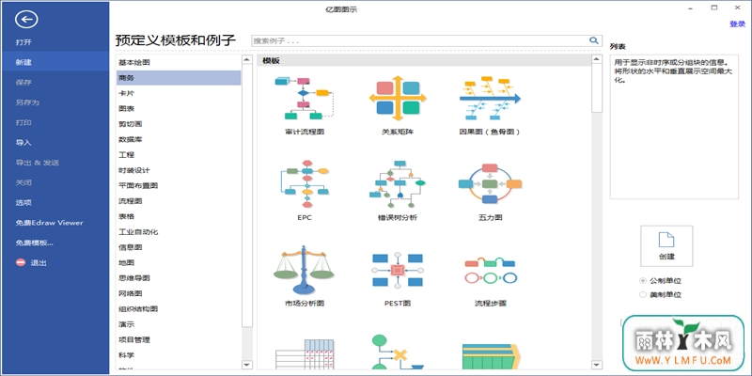
Task: Select the 美制单位 radio button
Action: [643, 294]
